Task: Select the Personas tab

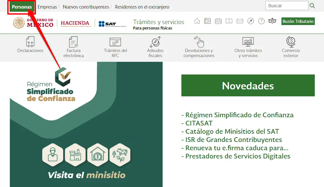Action: click(x=22, y=7)
